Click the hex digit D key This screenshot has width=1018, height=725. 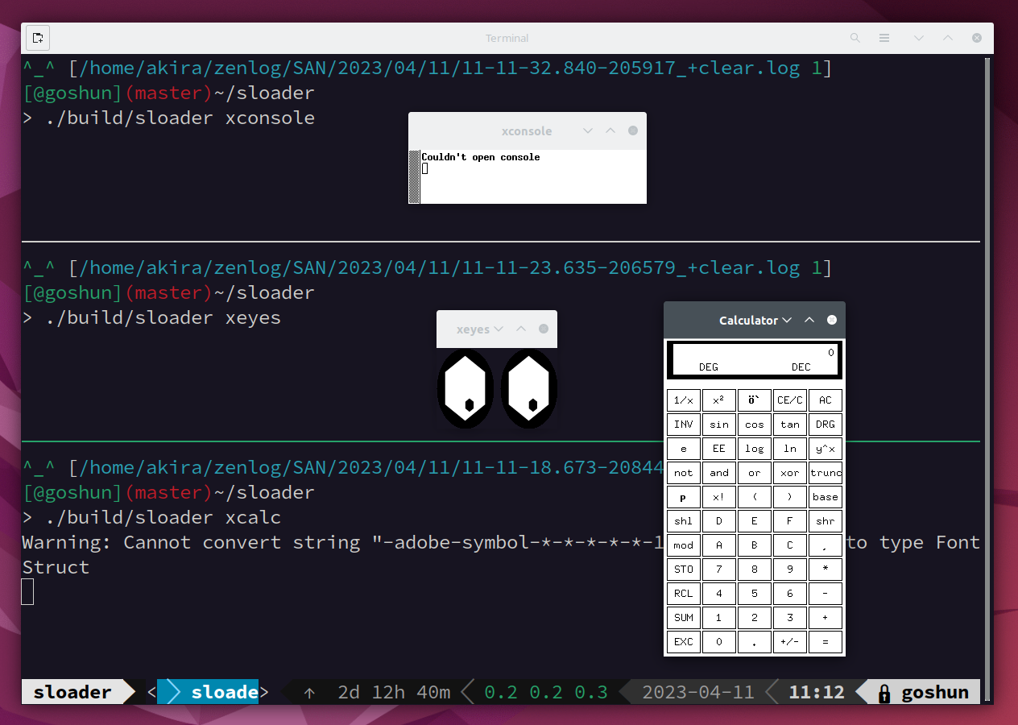(x=719, y=521)
